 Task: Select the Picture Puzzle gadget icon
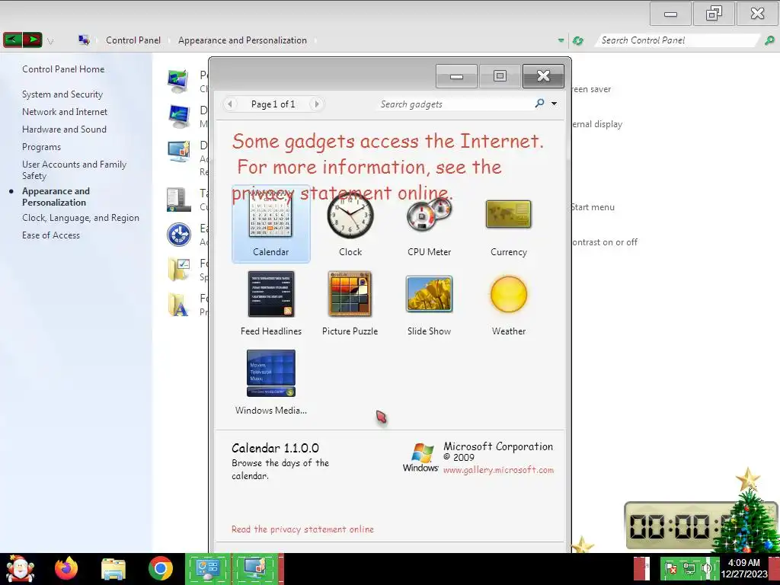(x=350, y=294)
